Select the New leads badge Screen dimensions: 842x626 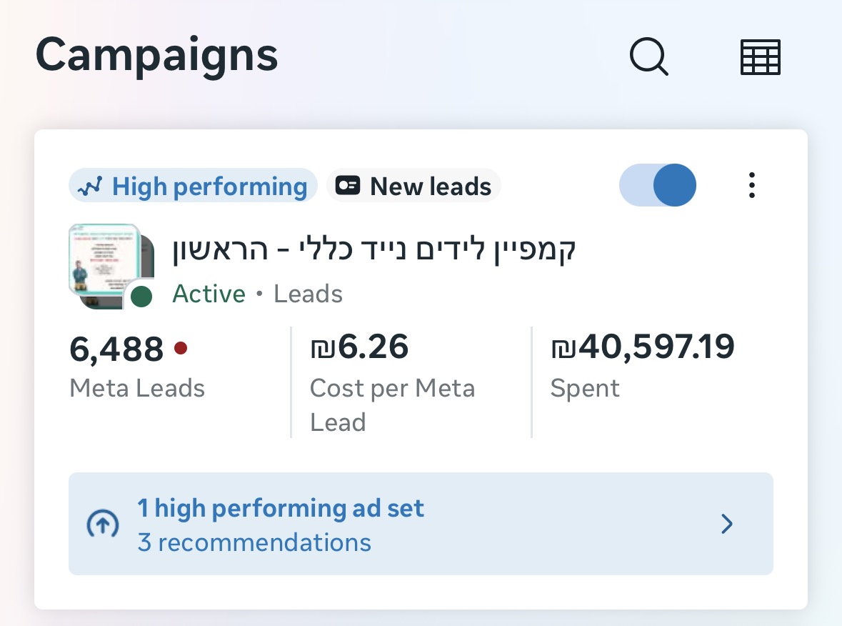point(414,187)
